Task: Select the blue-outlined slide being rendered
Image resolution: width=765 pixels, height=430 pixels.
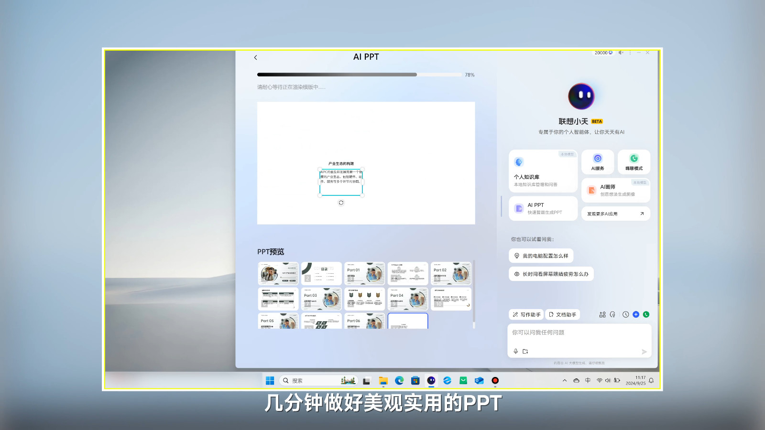Action: [408, 321]
